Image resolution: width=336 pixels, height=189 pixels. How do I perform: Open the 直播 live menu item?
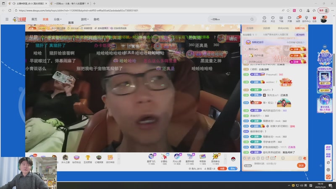tap(45, 19)
